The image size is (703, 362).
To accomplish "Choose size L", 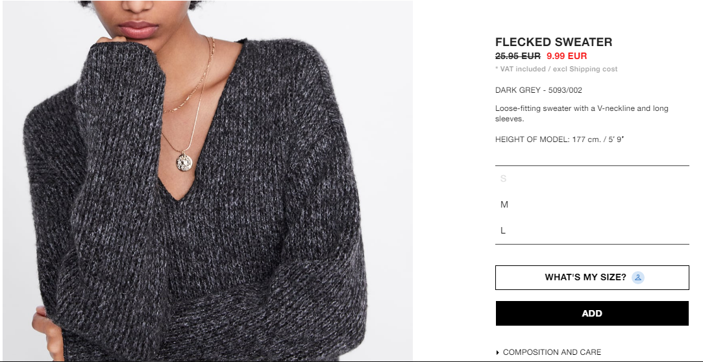I will [592, 231].
